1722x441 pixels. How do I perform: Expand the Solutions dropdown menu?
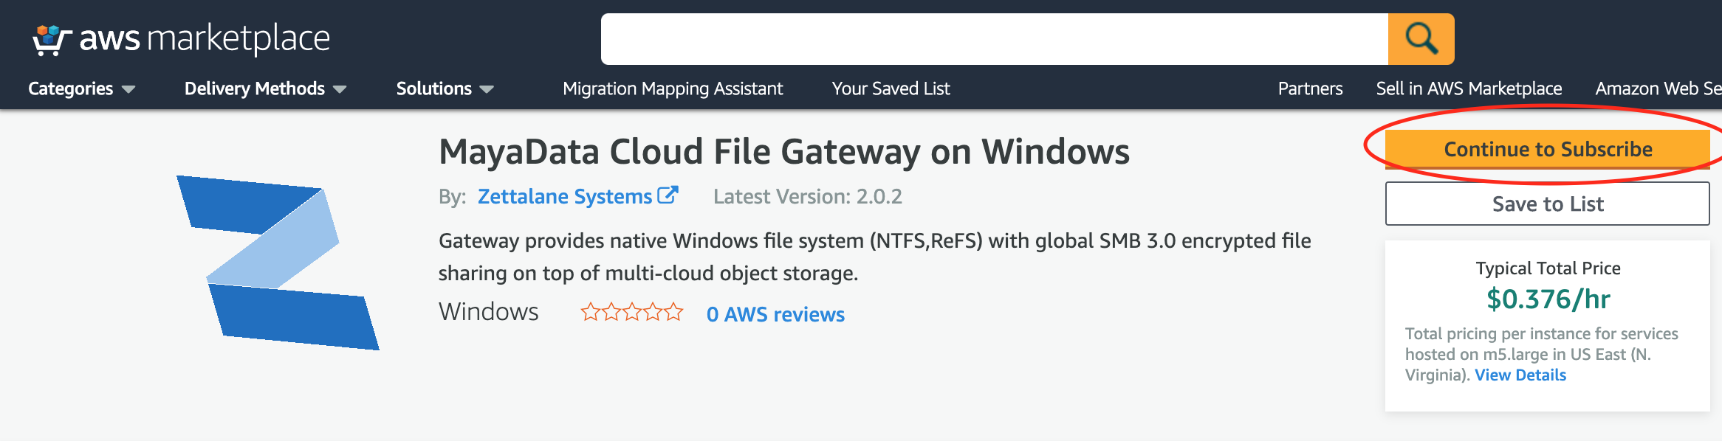(445, 88)
